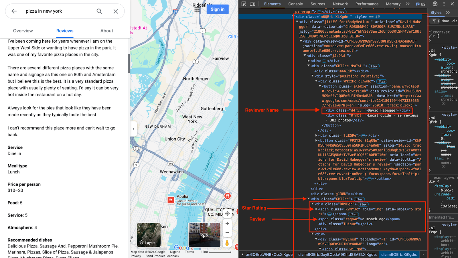Viewport: 458px width, 258px height.
Task: Collapse the jftiEf fontBodyMedium div node
Action: click(297, 22)
